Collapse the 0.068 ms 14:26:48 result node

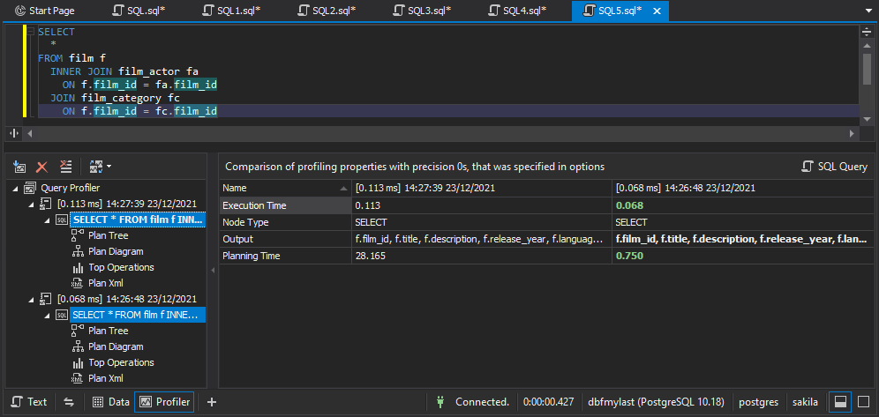tap(32, 300)
